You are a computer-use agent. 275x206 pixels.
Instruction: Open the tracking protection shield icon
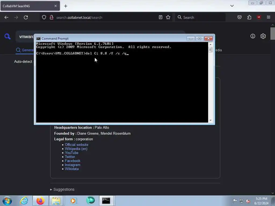coord(44,17)
